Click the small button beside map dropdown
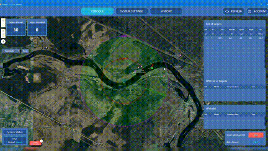This screenshot has width=268, height=151. tap(25, 51)
